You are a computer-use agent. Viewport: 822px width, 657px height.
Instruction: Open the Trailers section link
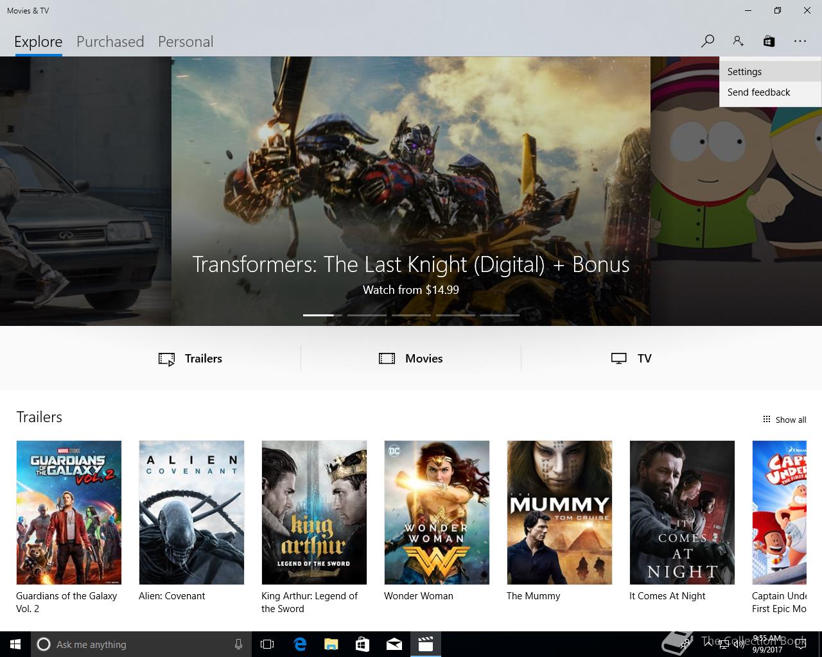pyautogui.click(x=190, y=359)
